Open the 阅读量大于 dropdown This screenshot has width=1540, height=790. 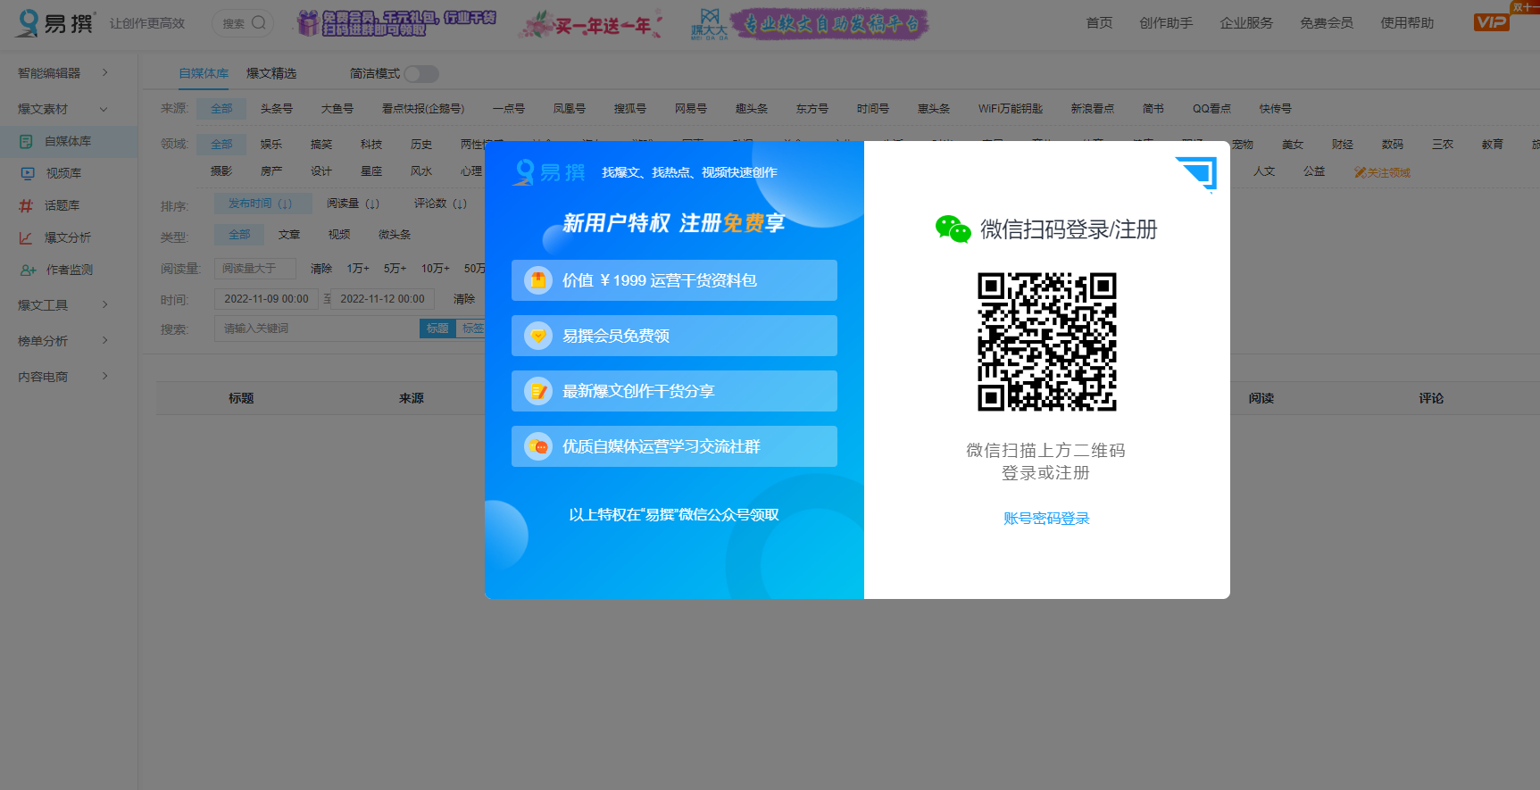pyautogui.click(x=255, y=269)
